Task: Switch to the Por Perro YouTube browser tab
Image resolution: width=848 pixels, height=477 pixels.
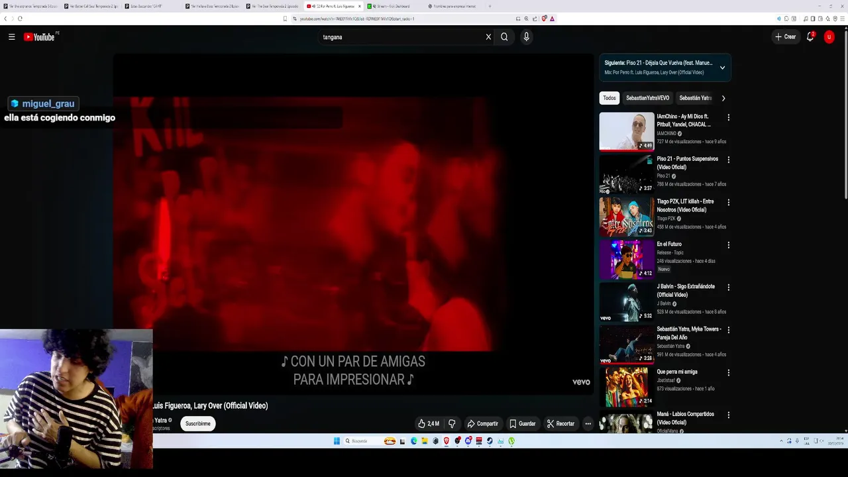Action: (x=333, y=6)
